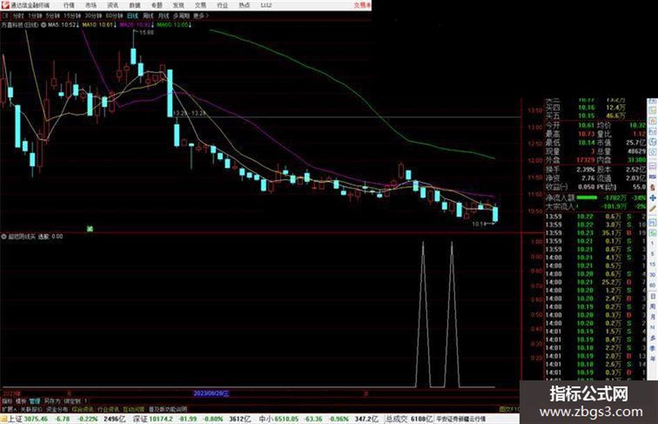Select the 1分钟 period tab

35,15
